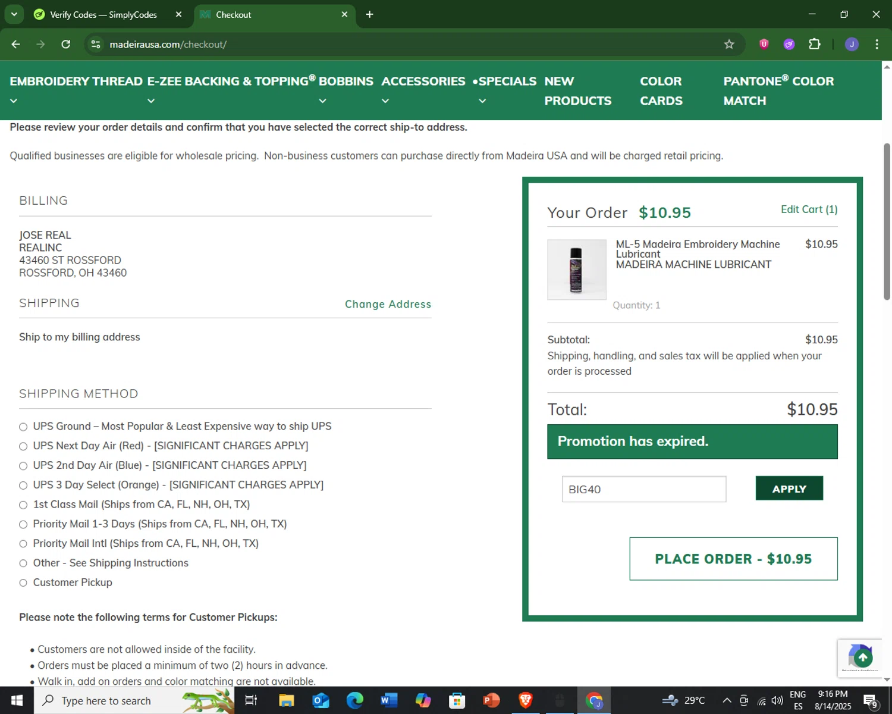Open the Windows Start menu
The height and width of the screenshot is (714, 892).
coord(17,700)
